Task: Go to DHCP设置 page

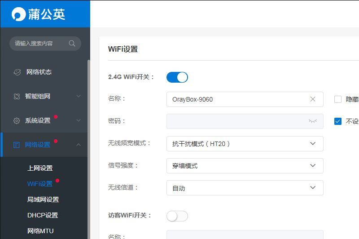Action: pos(43,215)
